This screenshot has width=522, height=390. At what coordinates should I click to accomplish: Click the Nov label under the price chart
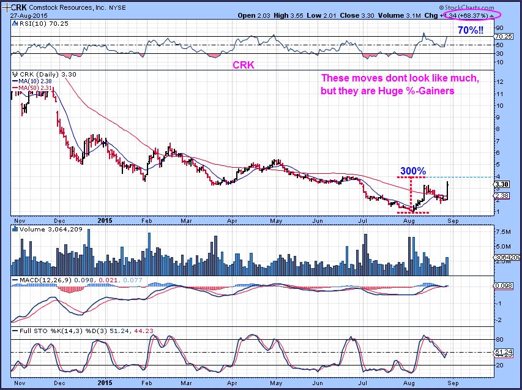(20, 221)
